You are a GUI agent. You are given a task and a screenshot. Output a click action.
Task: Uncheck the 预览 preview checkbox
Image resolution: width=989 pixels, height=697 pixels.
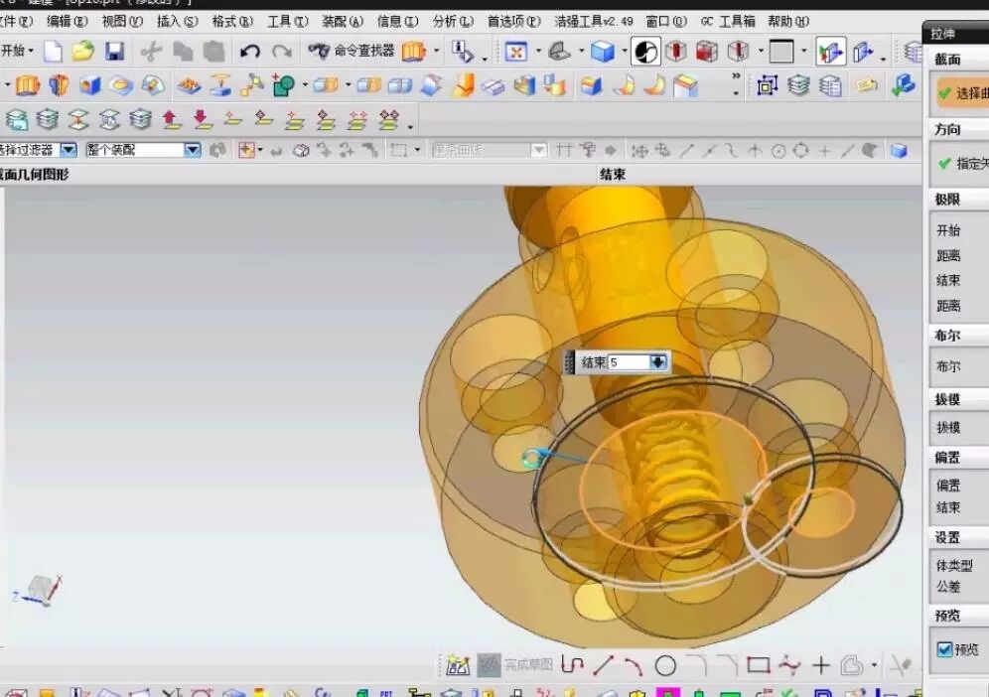(944, 649)
